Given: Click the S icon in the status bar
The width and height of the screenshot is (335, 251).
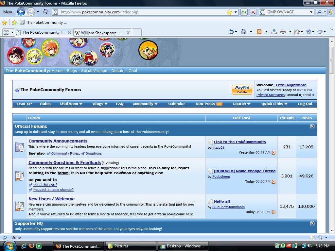Looking at the screenshot, I should 312,237.
